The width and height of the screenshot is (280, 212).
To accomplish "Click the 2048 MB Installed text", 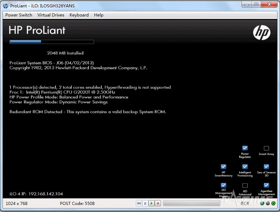I will (x=65, y=53).
